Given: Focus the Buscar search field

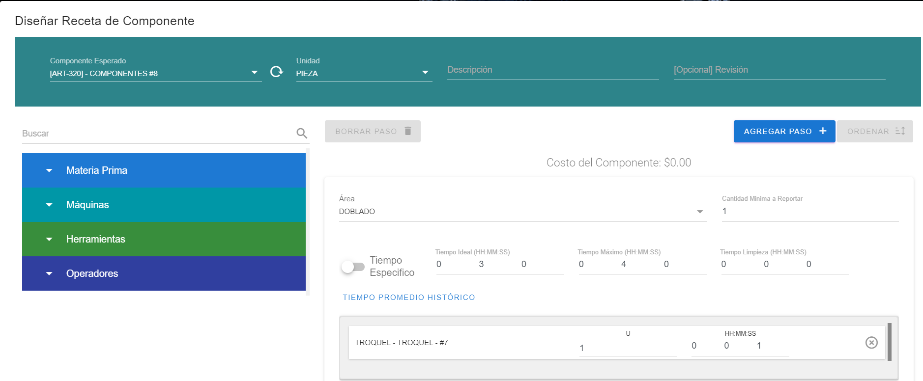Looking at the screenshot, I should (x=157, y=134).
